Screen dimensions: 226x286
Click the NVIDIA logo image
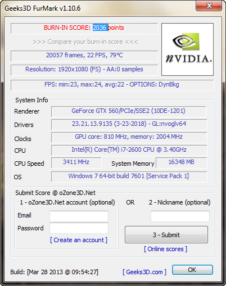tap(187, 49)
